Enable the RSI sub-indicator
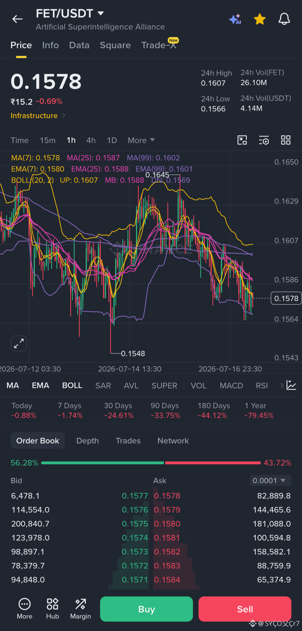Image resolution: width=302 pixels, height=631 pixels. [262, 385]
